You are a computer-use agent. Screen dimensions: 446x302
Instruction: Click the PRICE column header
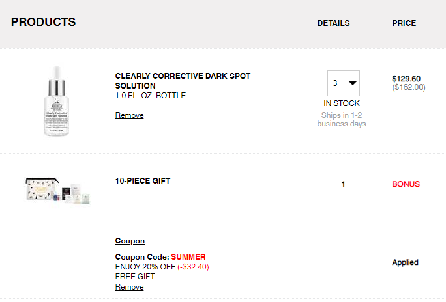pyautogui.click(x=404, y=23)
